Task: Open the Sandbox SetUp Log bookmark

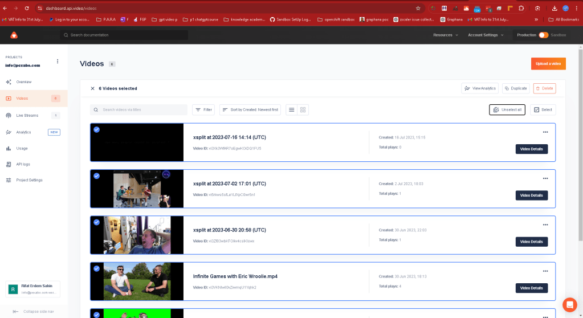Action: (x=291, y=19)
